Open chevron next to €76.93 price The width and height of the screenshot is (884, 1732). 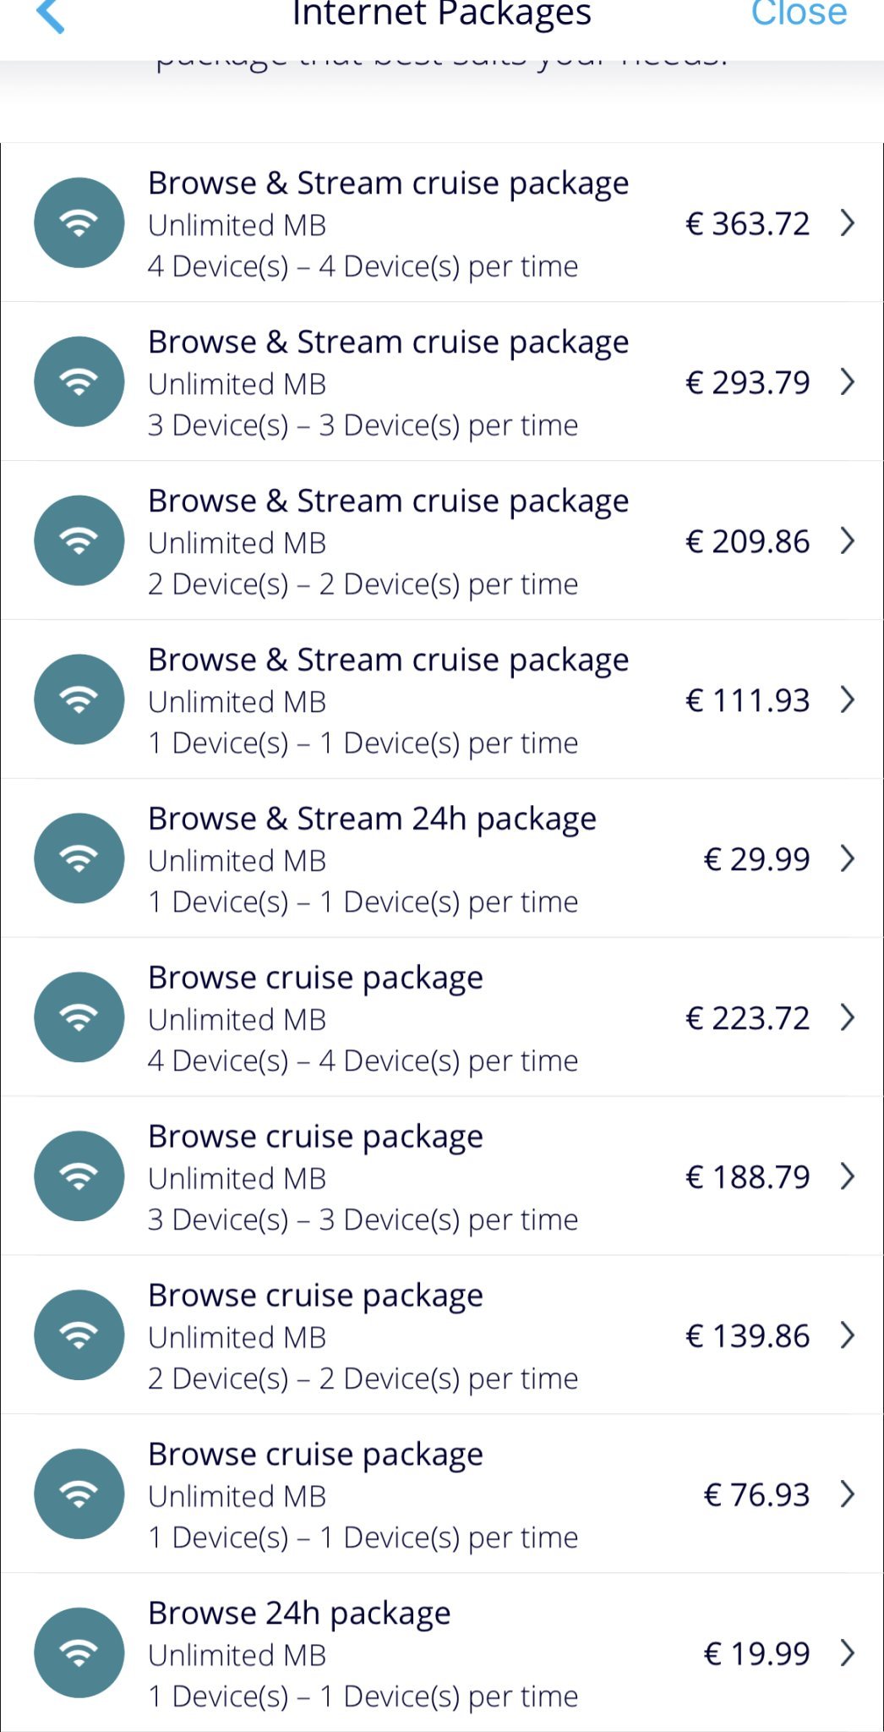848,1494
